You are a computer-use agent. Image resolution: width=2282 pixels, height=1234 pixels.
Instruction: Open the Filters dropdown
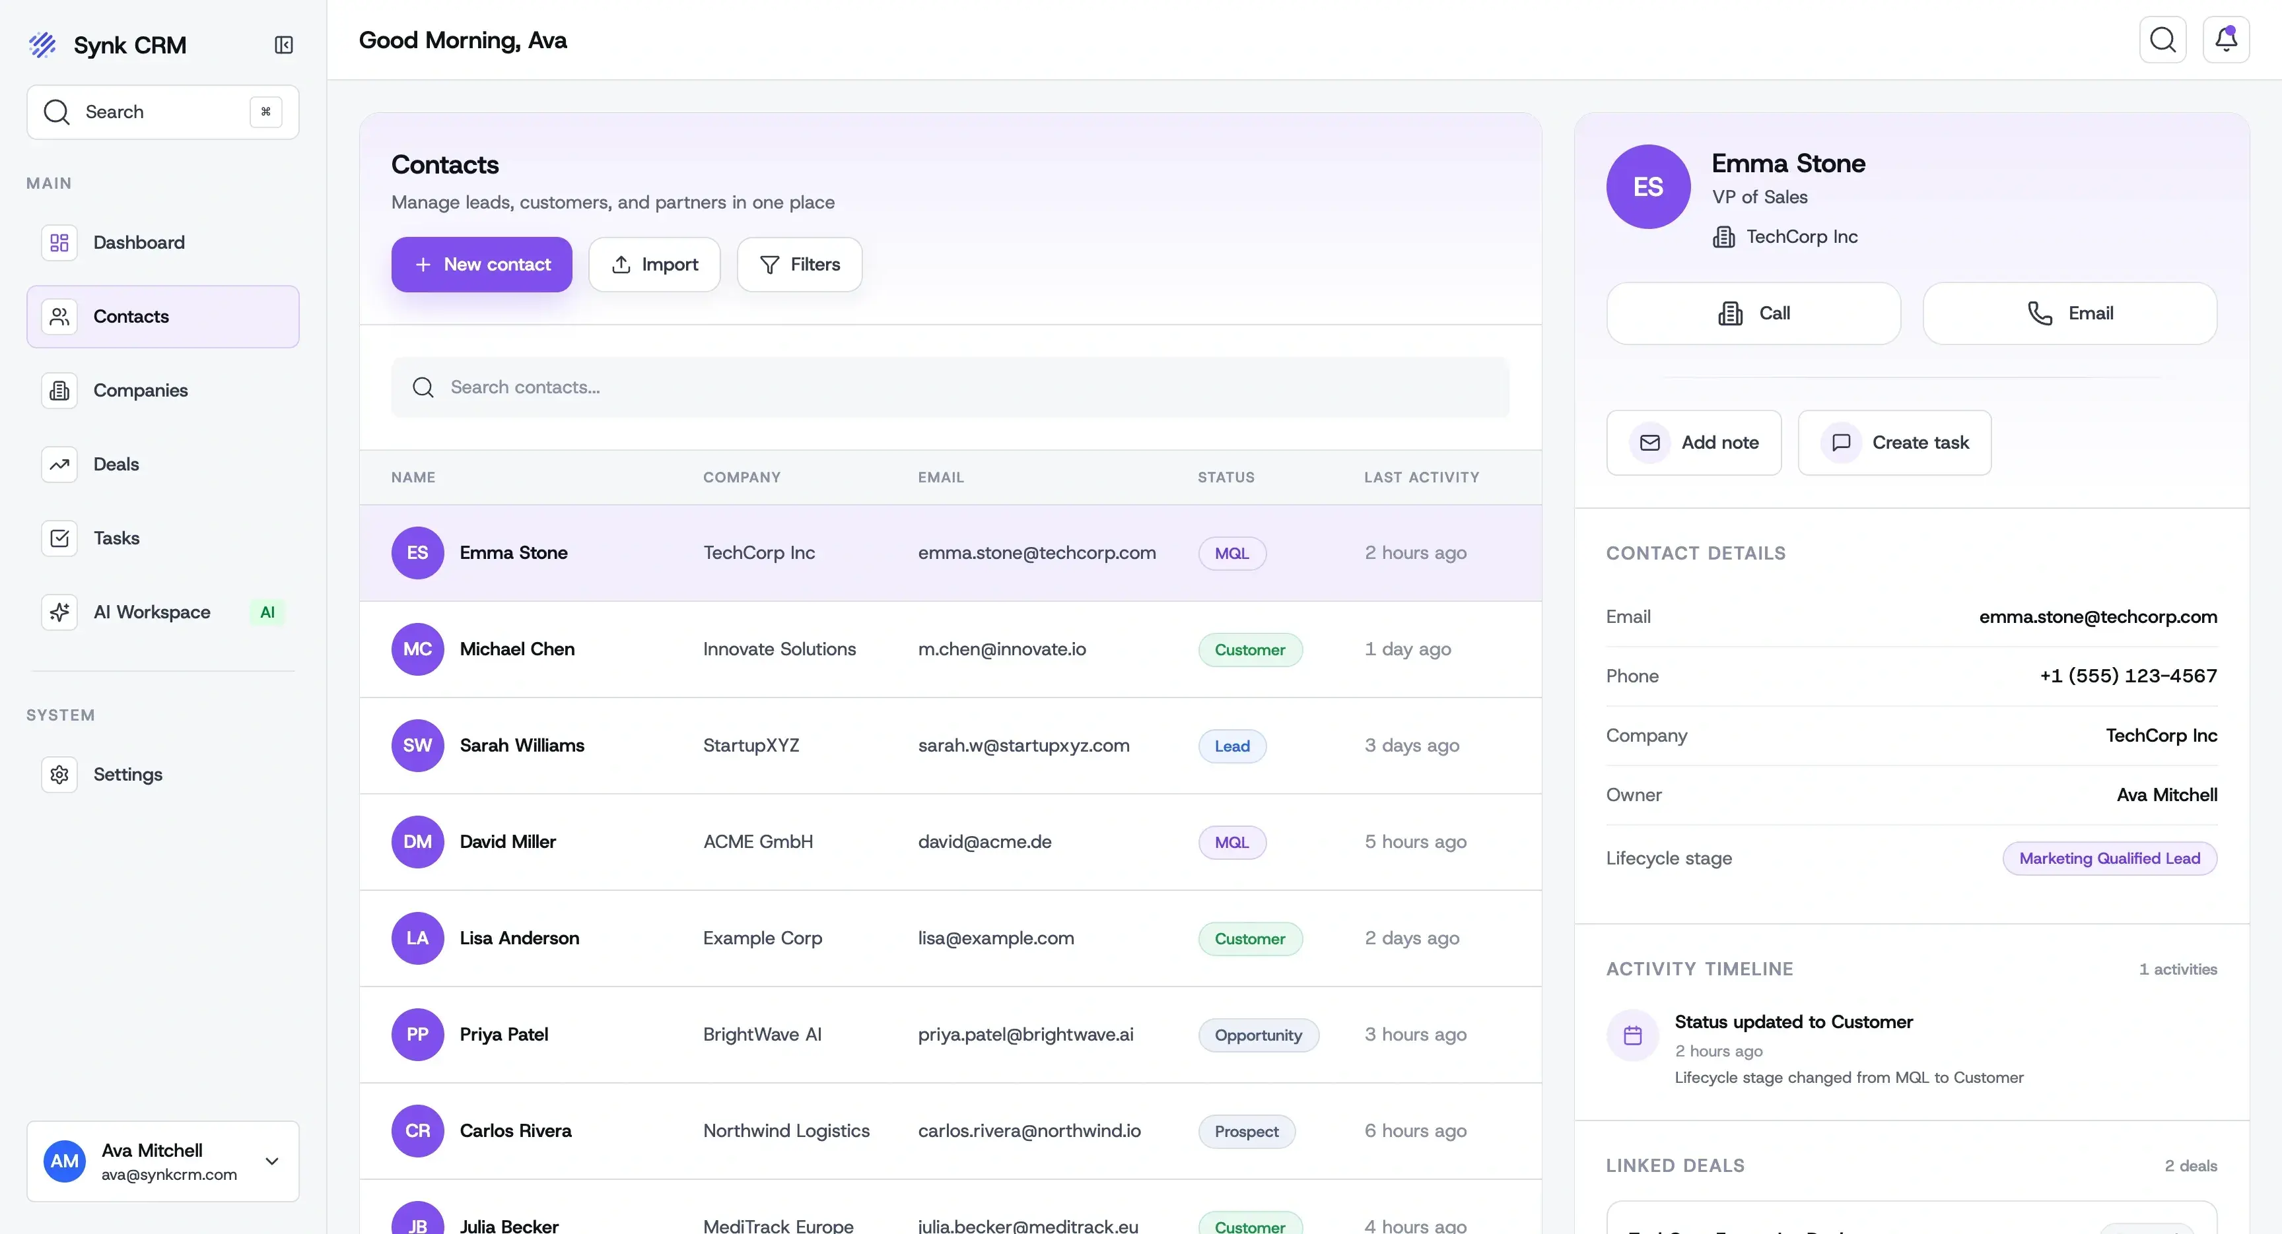[799, 264]
